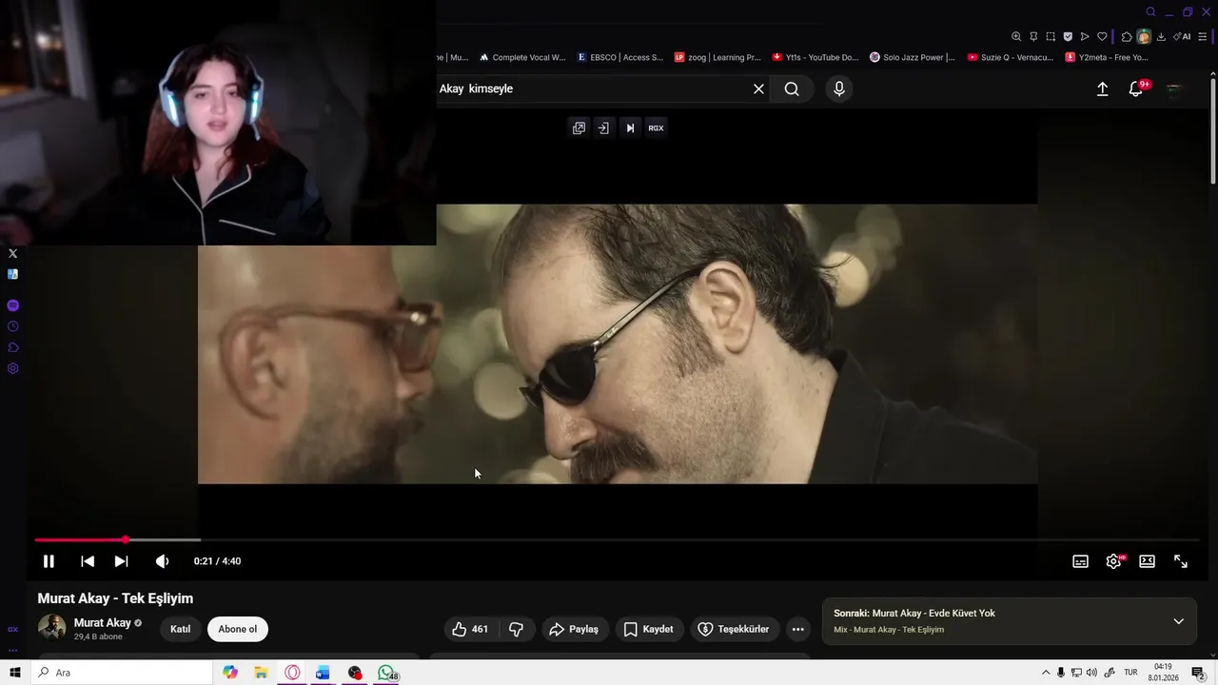
Task: Open browser zoom magnifier icon in address bar
Action: click(1016, 36)
